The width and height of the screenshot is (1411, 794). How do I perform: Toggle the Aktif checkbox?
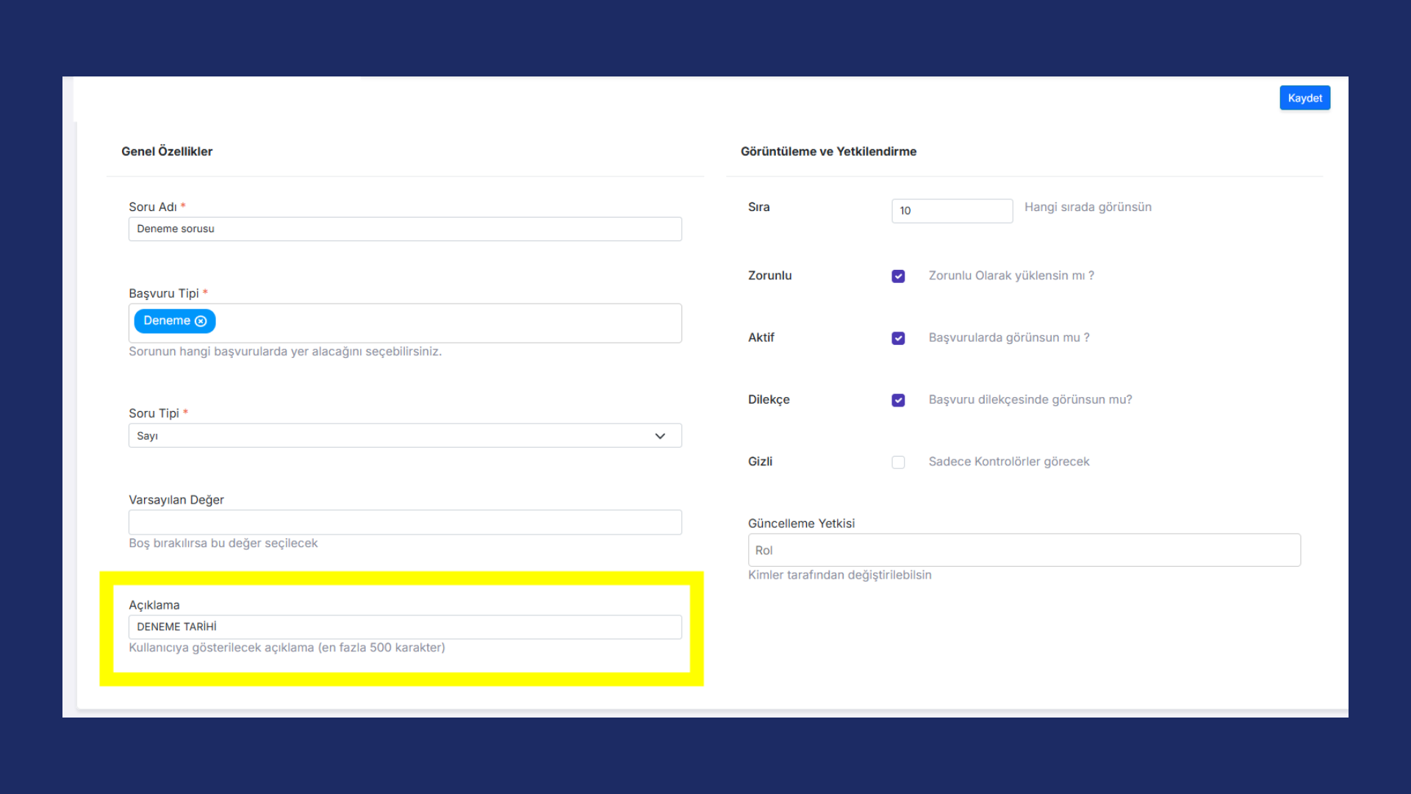(898, 338)
